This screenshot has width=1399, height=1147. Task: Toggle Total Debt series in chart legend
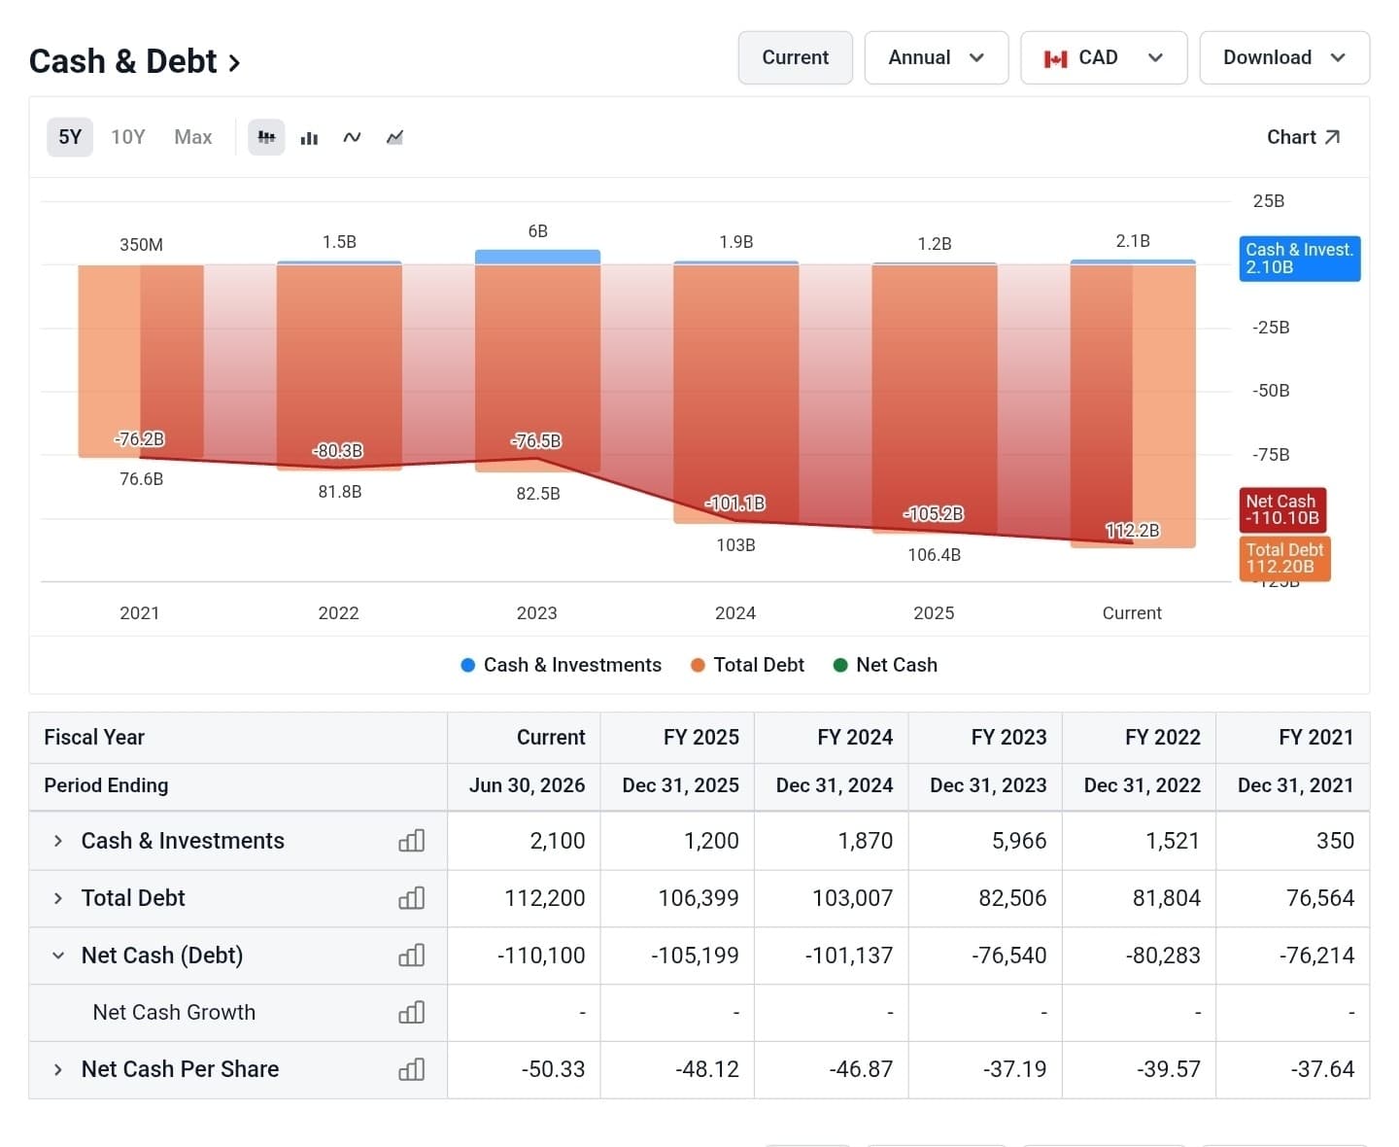pyautogui.click(x=747, y=665)
